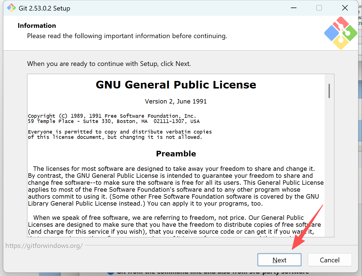362x276 pixels.
Task: Click the 'Preamble' heading
Action: coord(176,154)
